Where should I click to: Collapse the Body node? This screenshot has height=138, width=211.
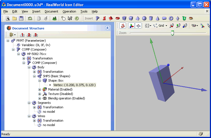(x=29, y=67)
